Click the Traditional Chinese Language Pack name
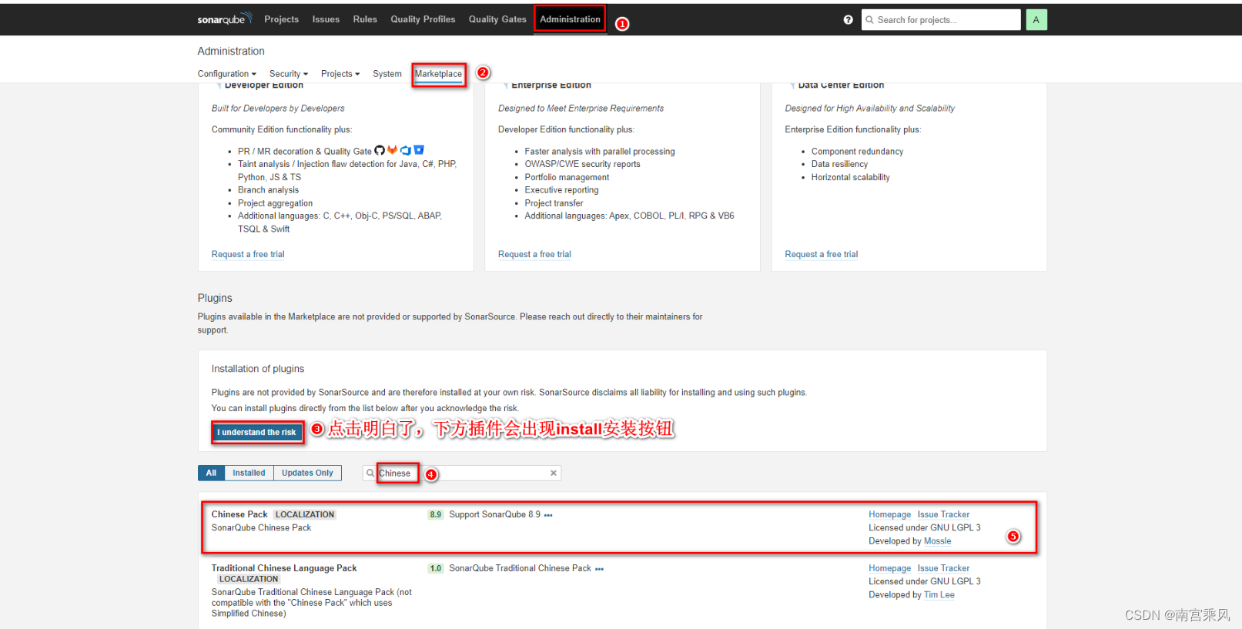Screen dimensions: 1242x629 click(x=284, y=569)
